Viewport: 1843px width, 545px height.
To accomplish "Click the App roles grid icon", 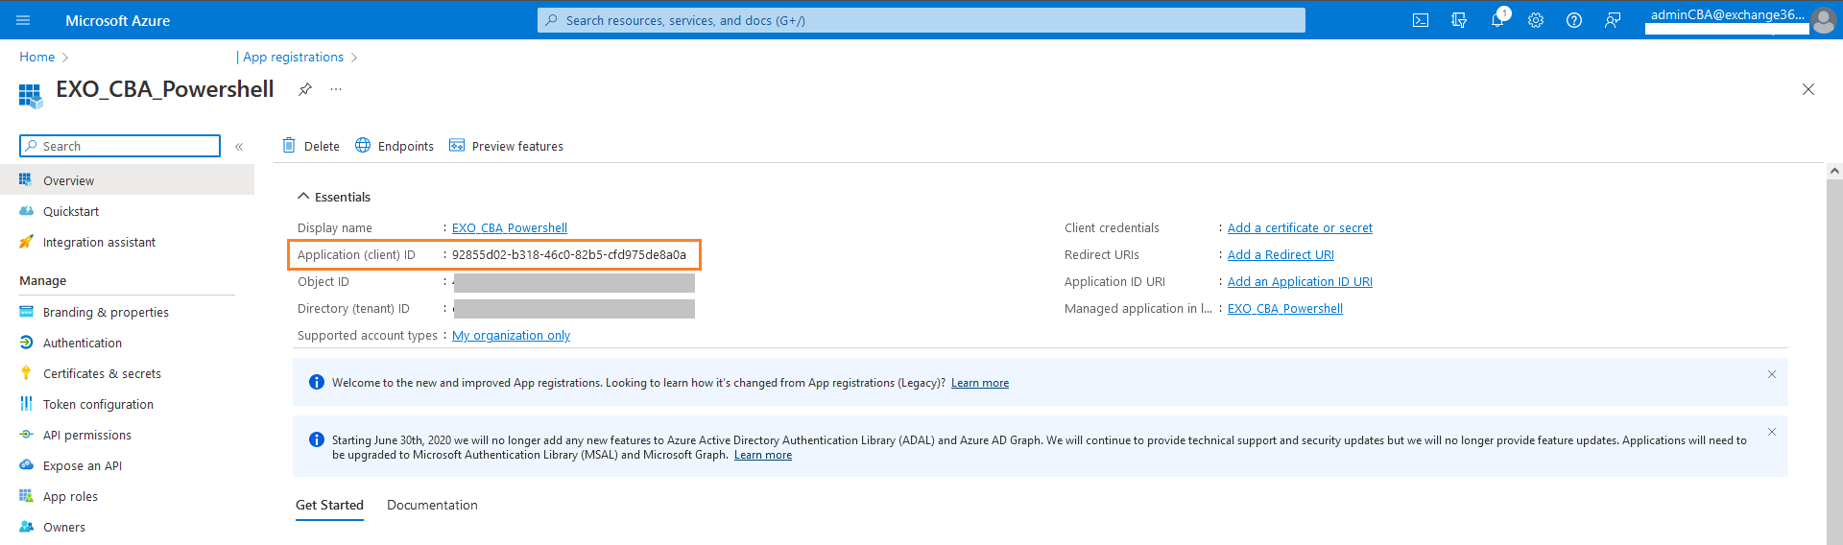I will 26,496.
